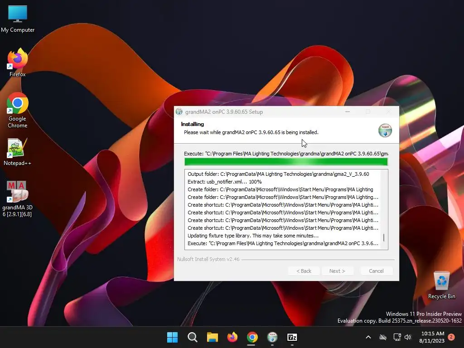The image size is (464, 348).
Task: Select the Google Chrome desktop shortcut
Action: click(x=18, y=111)
